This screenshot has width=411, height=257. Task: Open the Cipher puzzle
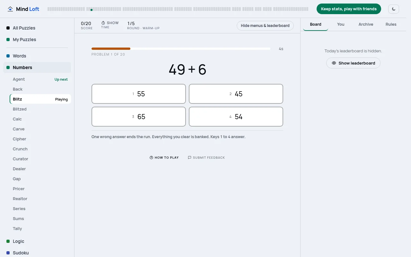click(40, 139)
